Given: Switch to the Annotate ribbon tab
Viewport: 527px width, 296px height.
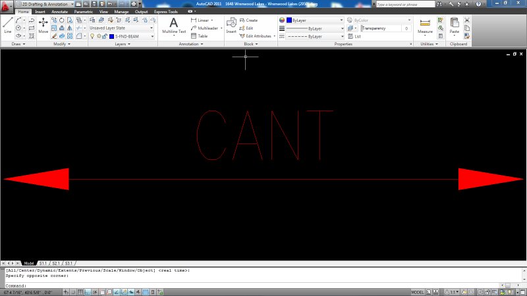Looking at the screenshot, I should [x=60, y=12].
